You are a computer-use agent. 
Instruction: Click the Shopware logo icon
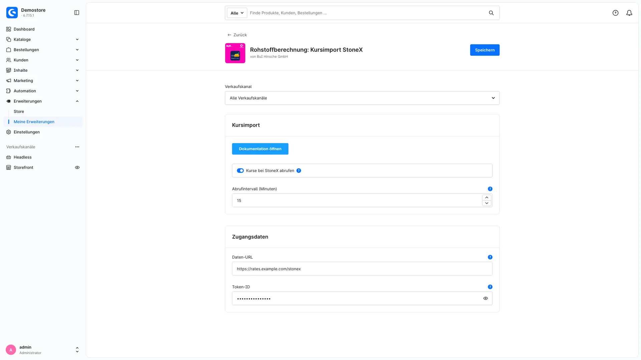coord(12,13)
